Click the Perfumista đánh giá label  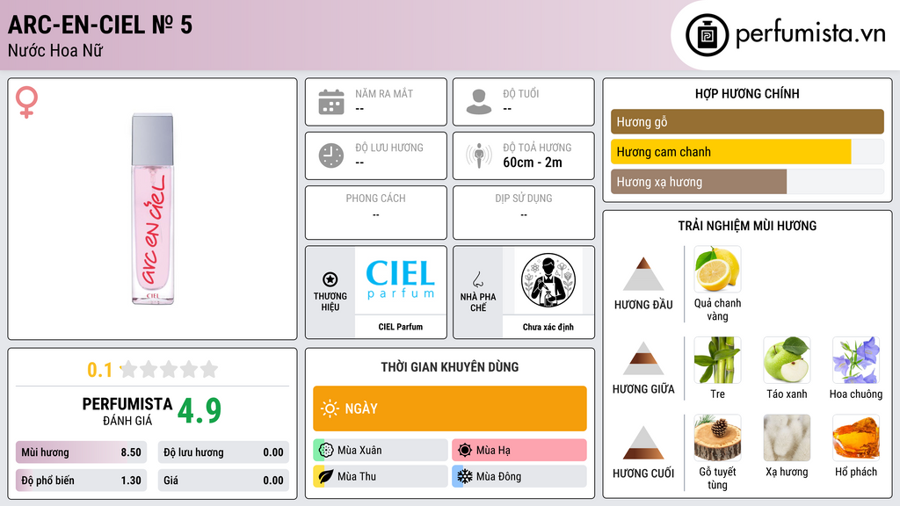tap(127, 411)
